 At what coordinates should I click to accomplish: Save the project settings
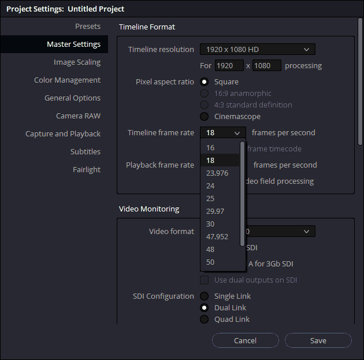click(x=318, y=340)
